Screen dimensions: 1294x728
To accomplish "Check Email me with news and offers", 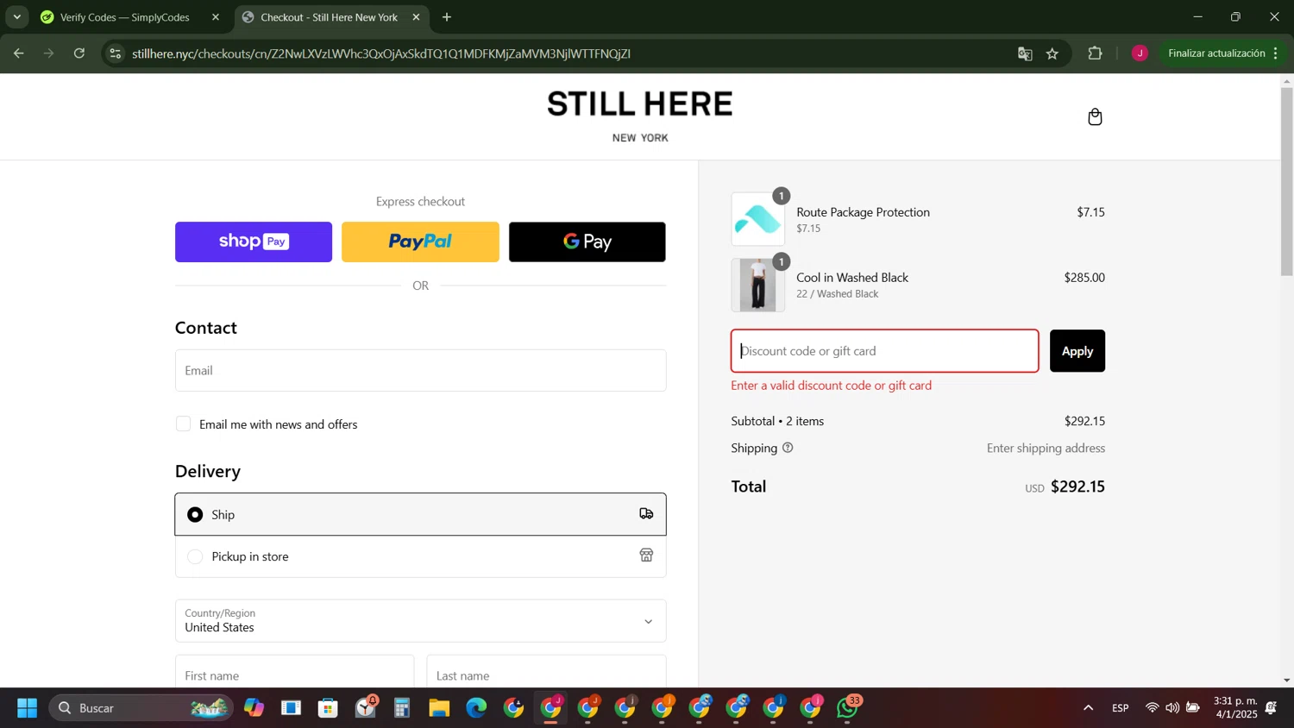I will point(183,424).
